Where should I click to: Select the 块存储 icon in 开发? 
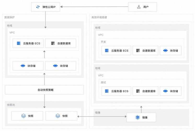pos(165,51)
